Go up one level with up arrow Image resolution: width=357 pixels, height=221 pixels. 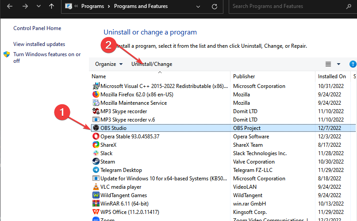click(52, 6)
